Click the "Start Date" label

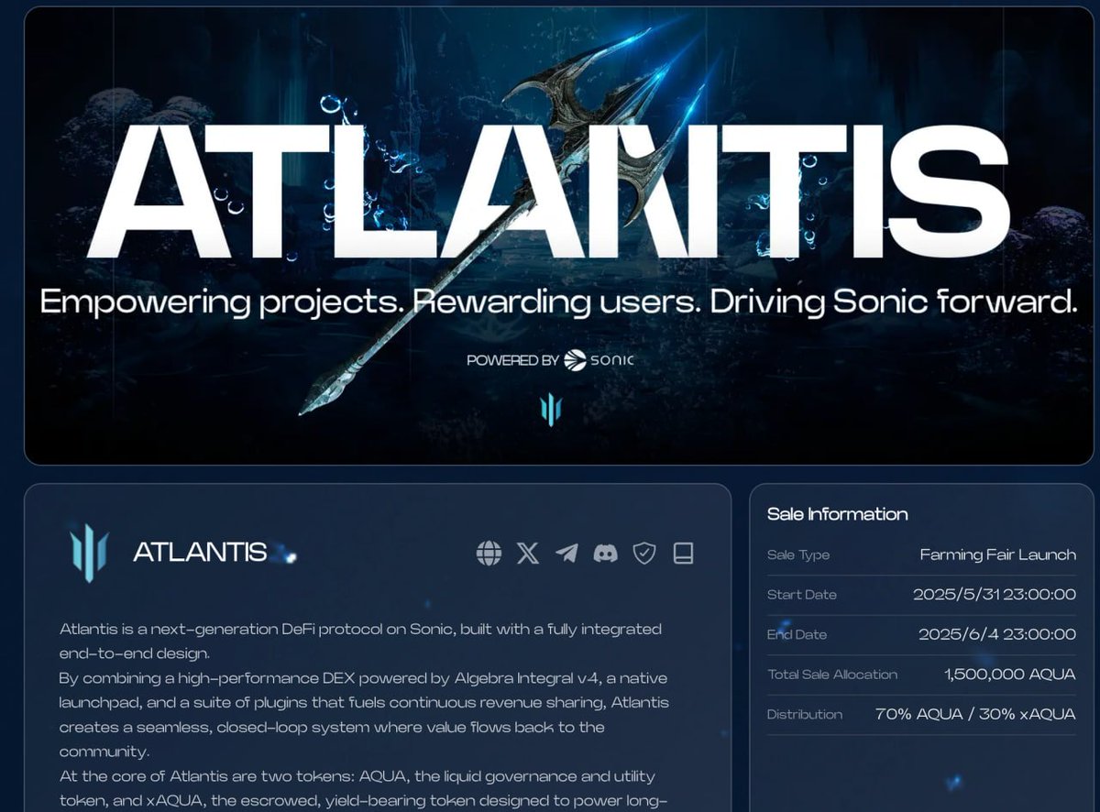click(802, 595)
